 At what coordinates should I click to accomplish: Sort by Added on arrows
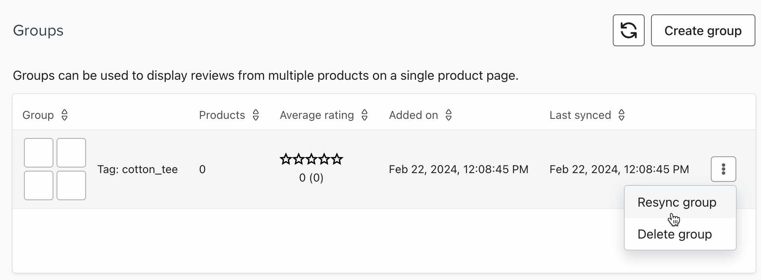[448, 115]
